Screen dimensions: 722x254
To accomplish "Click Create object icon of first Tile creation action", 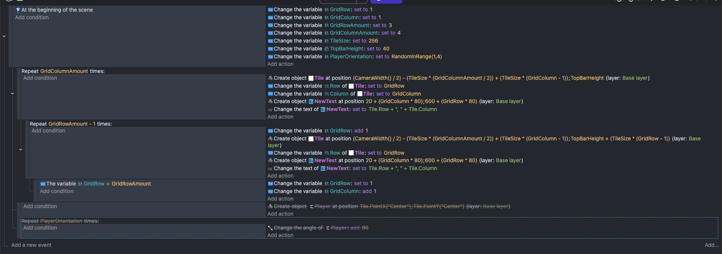I will pos(270,78).
